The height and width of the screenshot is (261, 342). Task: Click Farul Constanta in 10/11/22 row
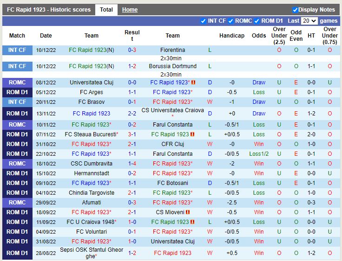pyautogui.click(x=172, y=125)
